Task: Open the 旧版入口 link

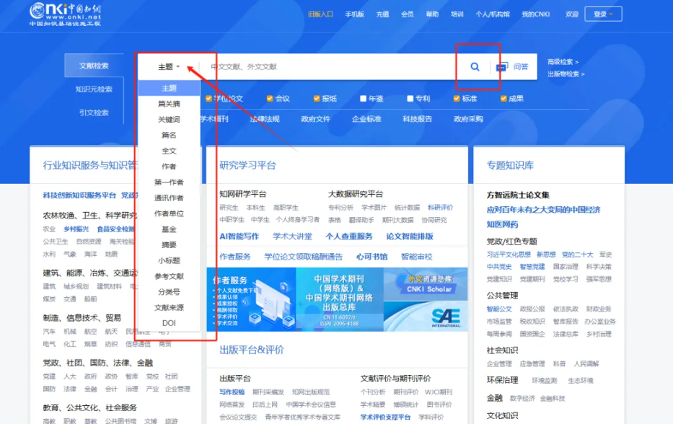Action: pos(320,14)
